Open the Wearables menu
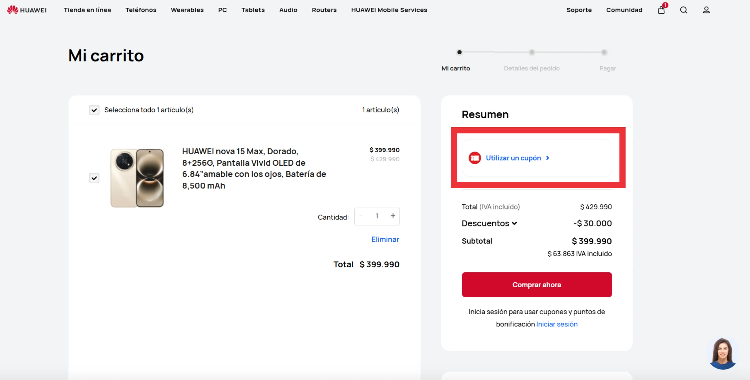 click(187, 10)
